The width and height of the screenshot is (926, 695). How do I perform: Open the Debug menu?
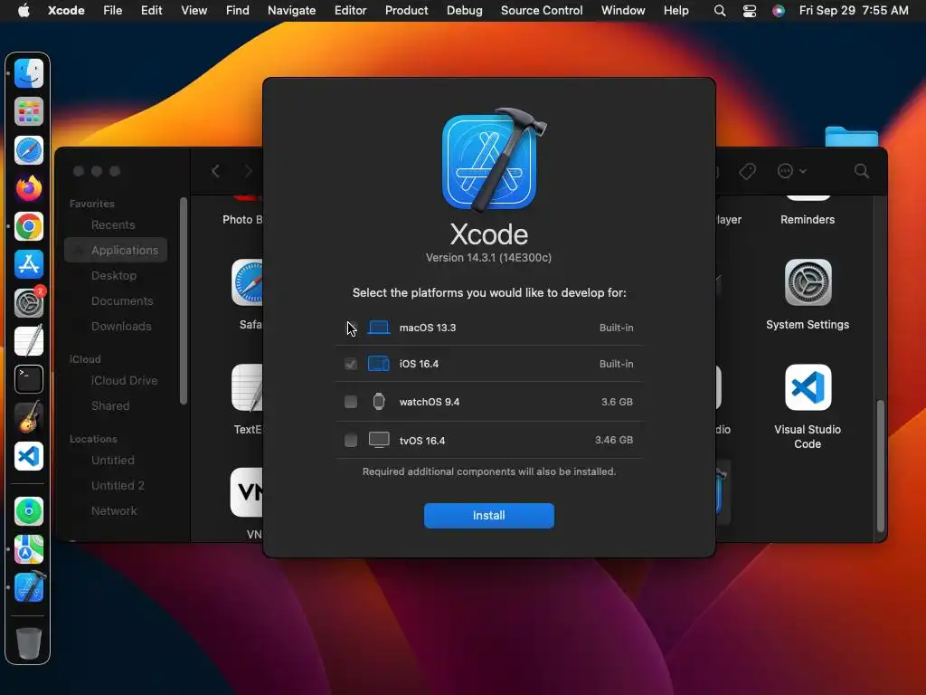(464, 11)
